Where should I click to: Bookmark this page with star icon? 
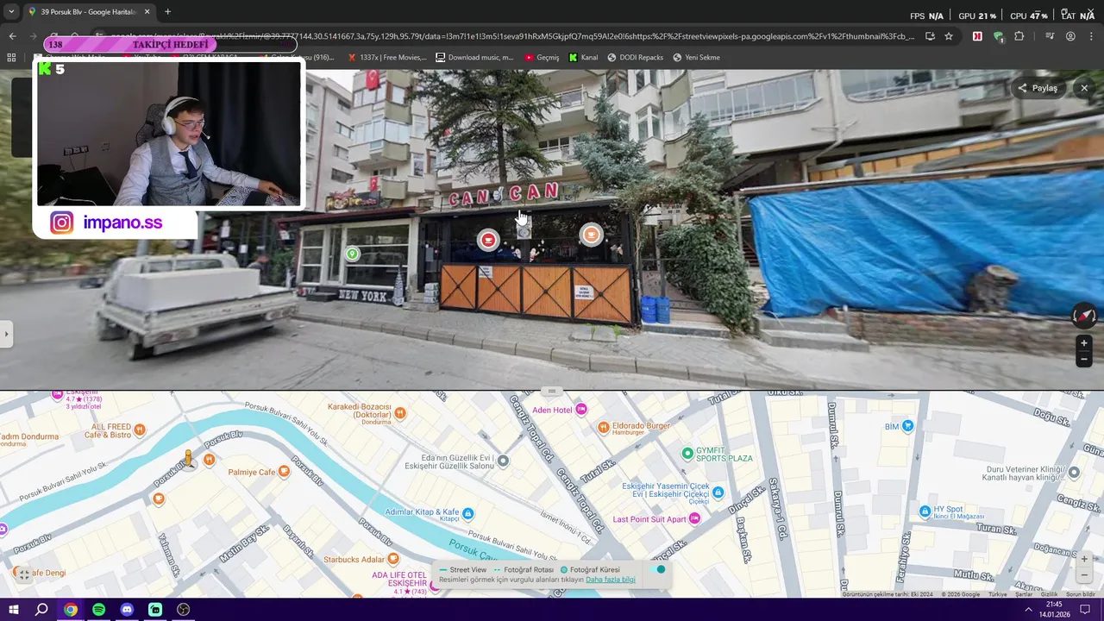[949, 36]
